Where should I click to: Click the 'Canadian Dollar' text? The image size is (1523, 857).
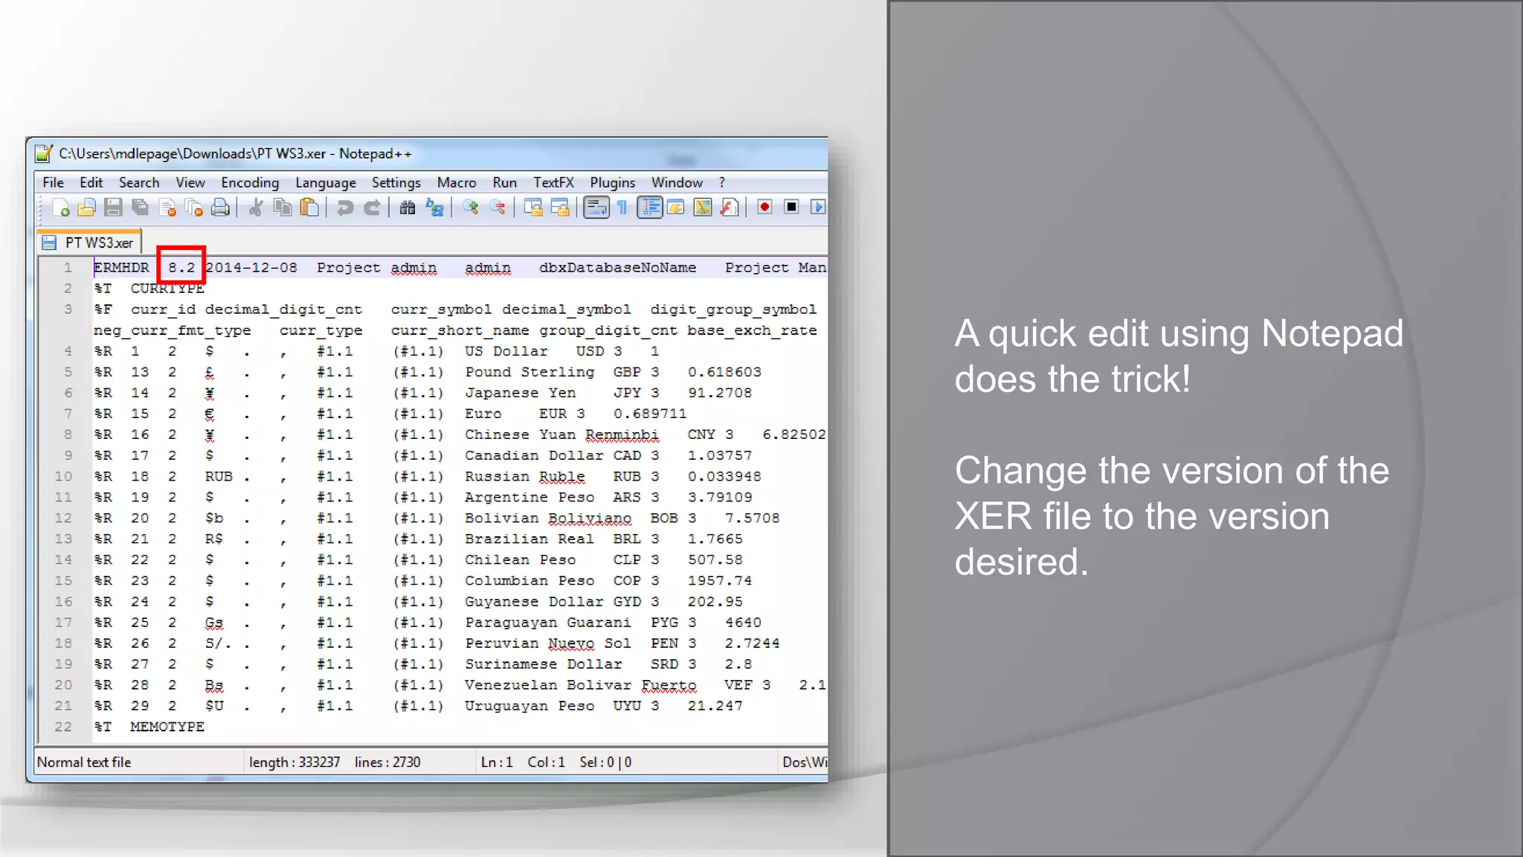pyautogui.click(x=534, y=455)
